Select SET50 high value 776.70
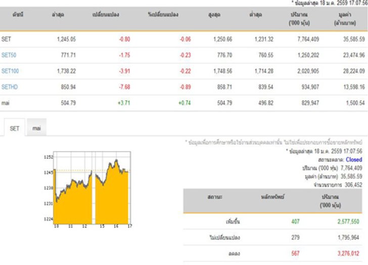Image resolution: width=368 pixels, height=265 pixels. [x=224, y=55]
